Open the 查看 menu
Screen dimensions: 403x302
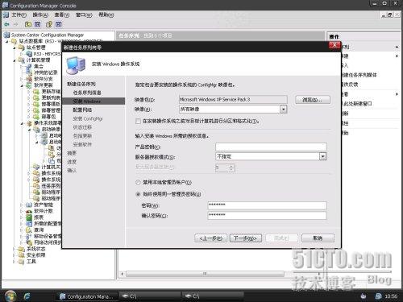pyautogui.click(x=62, y=14)
